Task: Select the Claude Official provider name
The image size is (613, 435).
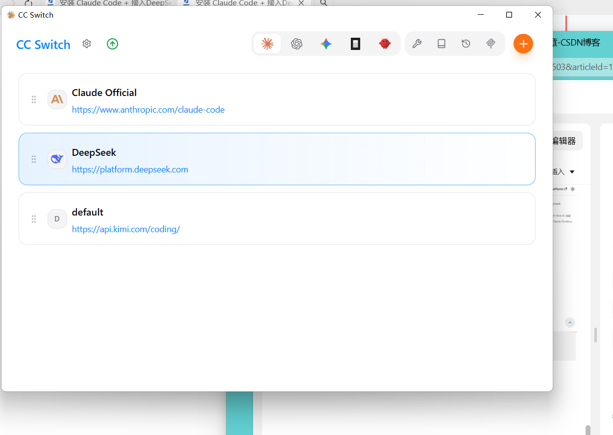Action: tap(104, 93)
